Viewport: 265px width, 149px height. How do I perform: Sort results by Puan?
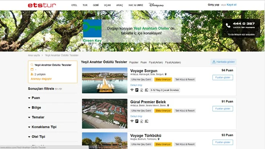[144, 63]
